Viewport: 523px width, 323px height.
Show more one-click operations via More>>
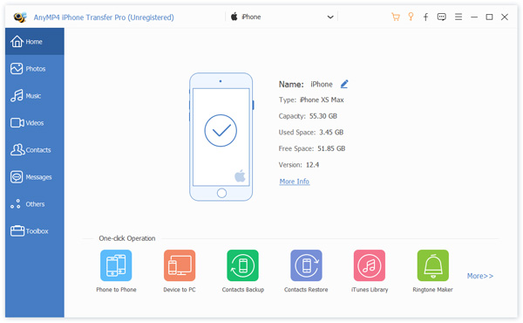(480, 276)
